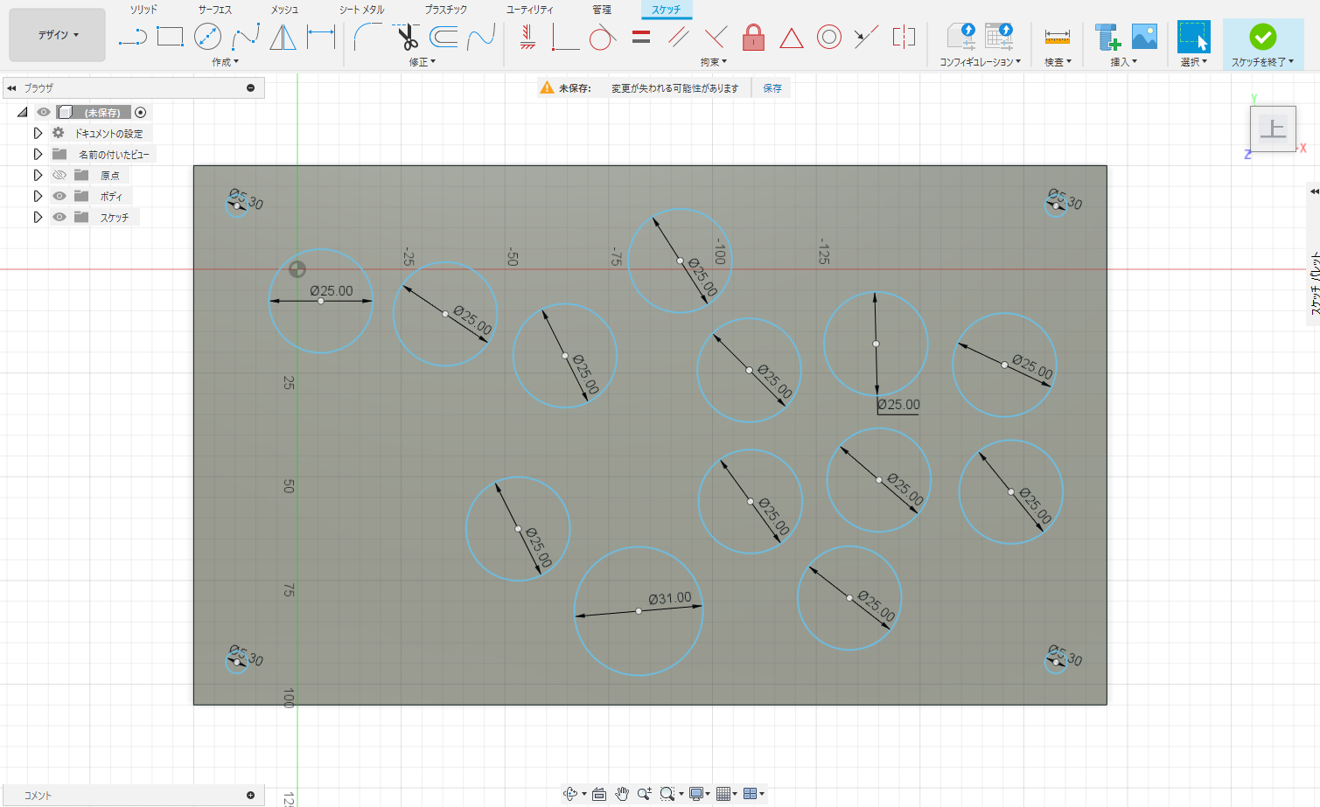Image resolution: width=1320 pixels, height=807 pixels.
Task: Click the configure model icon
Action: (x=960, y=37)
